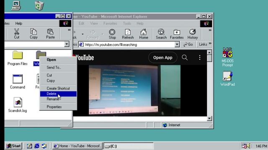268x150 pixels.
Task: Click the Open App button on YouTube
Action: [x=163, y=57]
